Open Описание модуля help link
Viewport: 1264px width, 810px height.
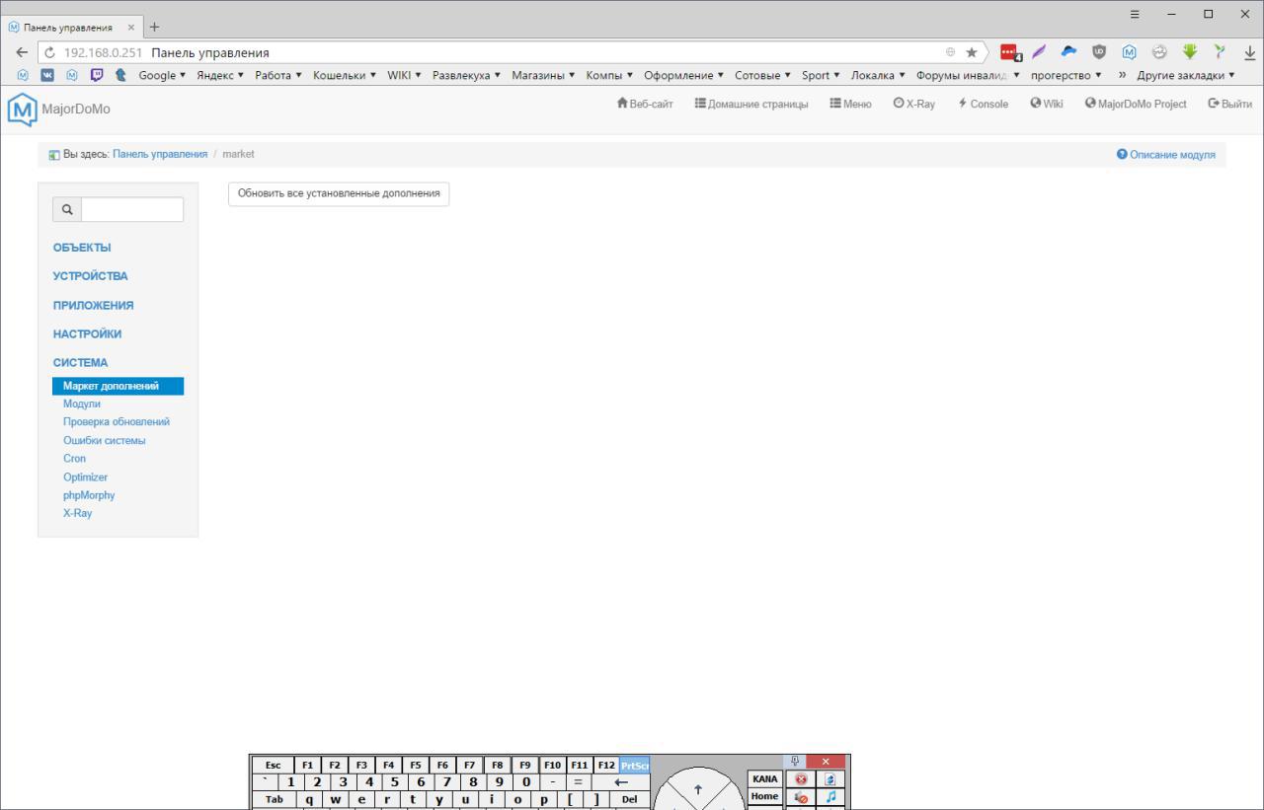click(x=1166, y=155)
